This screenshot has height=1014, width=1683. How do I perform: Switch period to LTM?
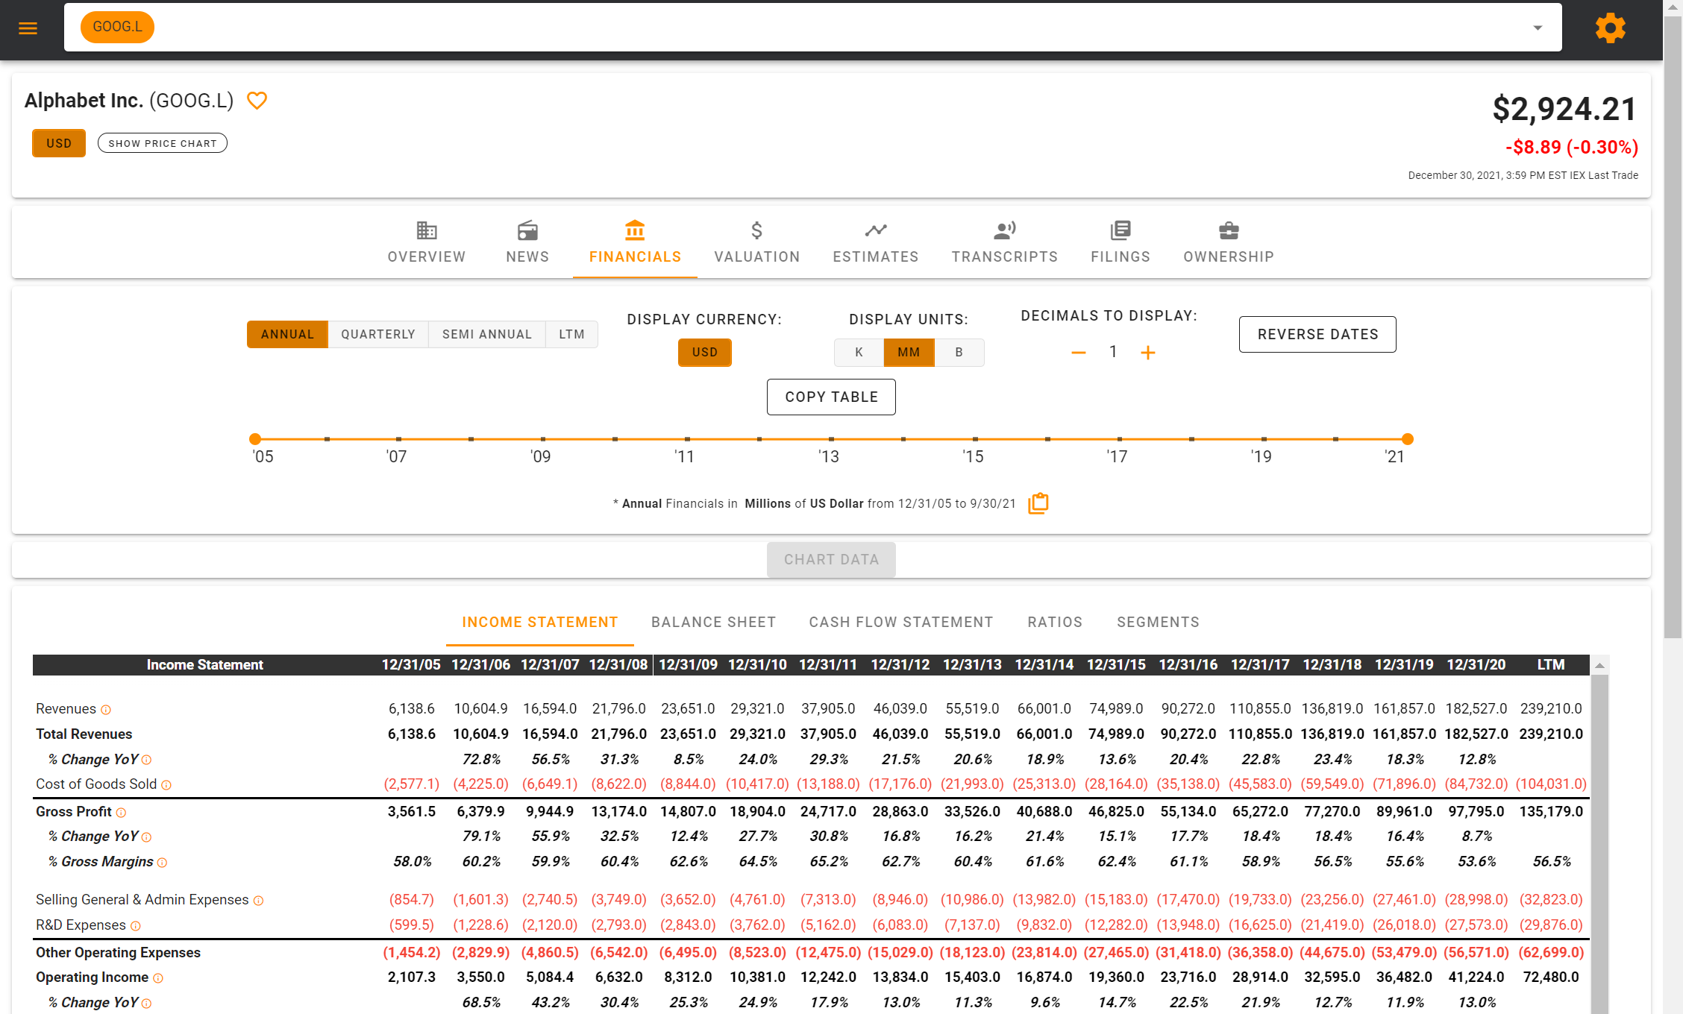(572, 334)
